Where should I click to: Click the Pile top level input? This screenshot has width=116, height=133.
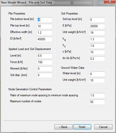tap(45, 26)
